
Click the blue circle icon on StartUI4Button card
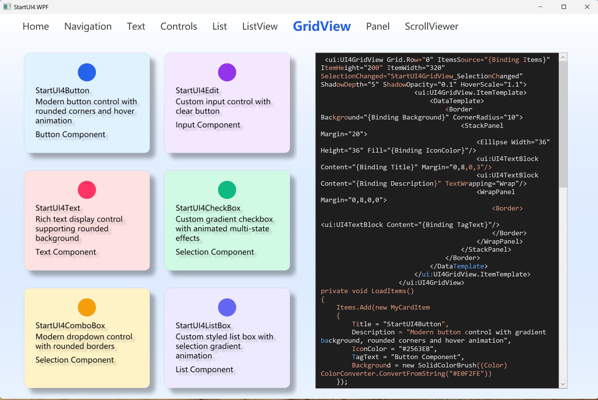(87, 72)
